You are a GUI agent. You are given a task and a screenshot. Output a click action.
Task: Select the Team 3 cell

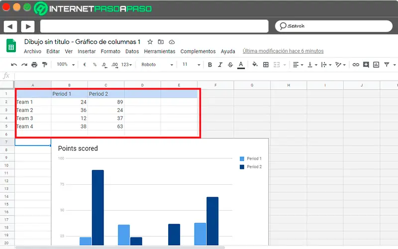coord(33,118)
